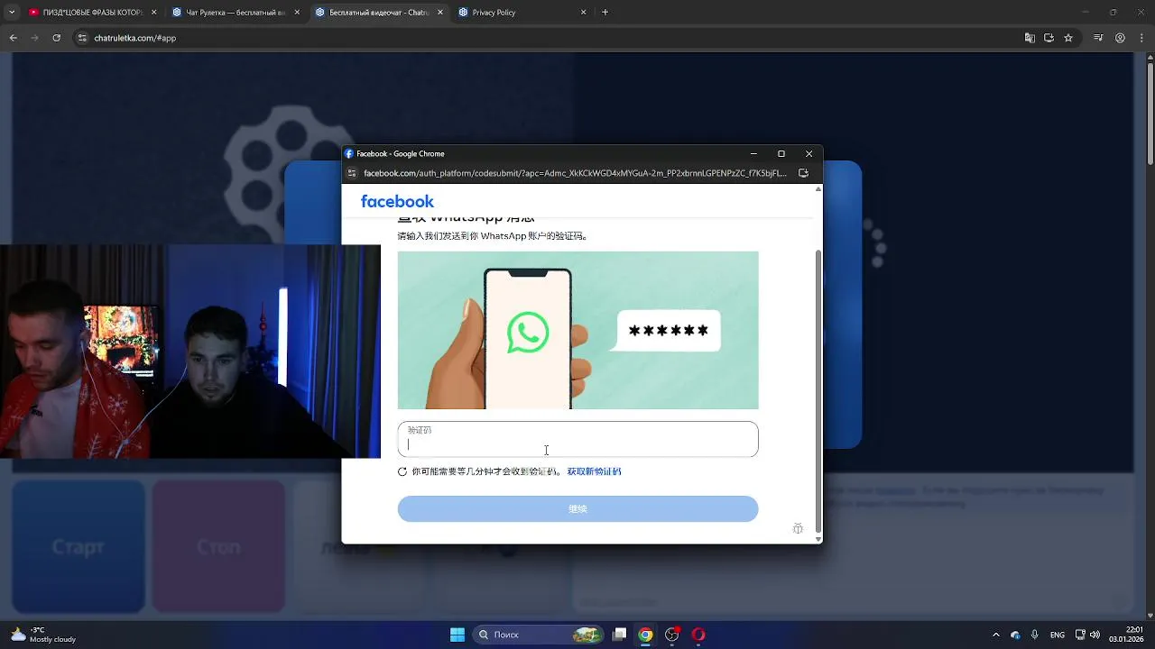Close the Facebook popup window
This screenshot has height=649, width=1155.
click(808, 153)
